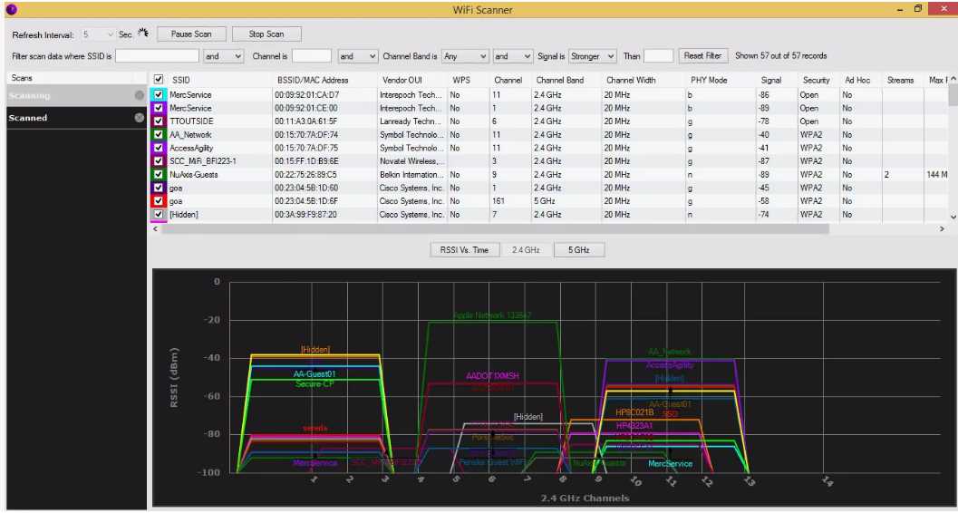Switch to the RSSI Vs. Time tab

pos(464,249)
